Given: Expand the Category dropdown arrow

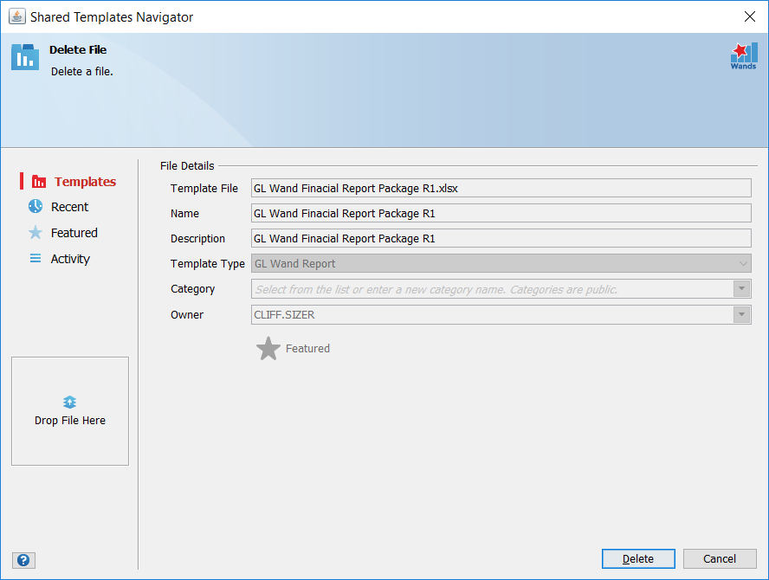Looking at the screenshot, I should pyautogui.click(x=741, y=289).
